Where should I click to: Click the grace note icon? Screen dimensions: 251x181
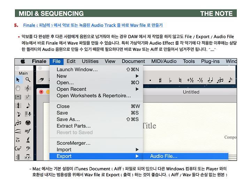(x=230, y=80)
